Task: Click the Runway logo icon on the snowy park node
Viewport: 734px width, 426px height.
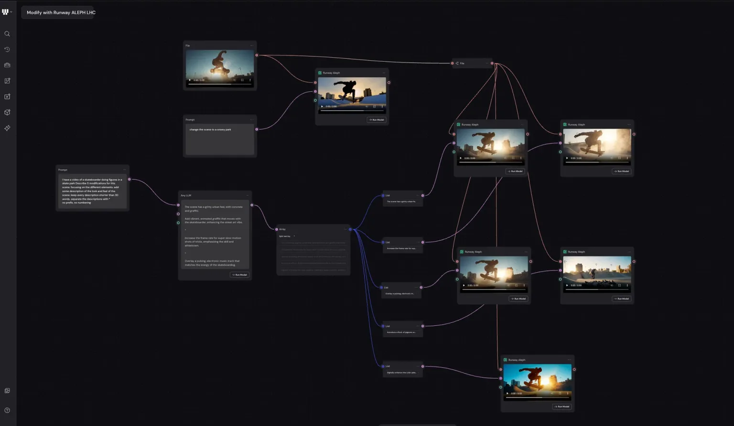Action: pos(320,73)
